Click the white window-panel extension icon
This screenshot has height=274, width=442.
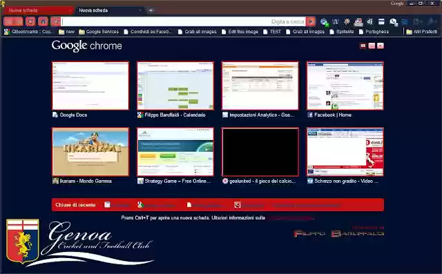tap(381, 21)
